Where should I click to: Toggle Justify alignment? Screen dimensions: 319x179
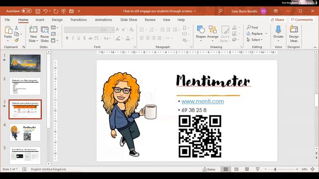click(159, 38)
